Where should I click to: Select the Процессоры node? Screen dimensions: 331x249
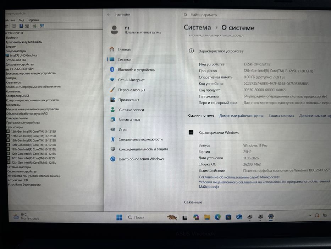click(x=14, y=127)
